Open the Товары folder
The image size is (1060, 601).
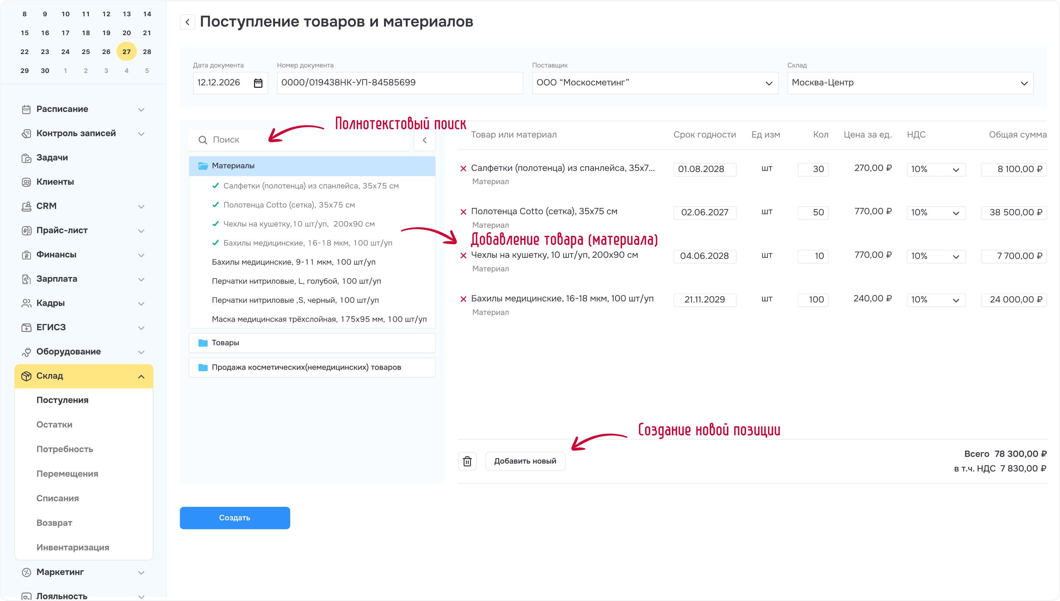[312, 343]
